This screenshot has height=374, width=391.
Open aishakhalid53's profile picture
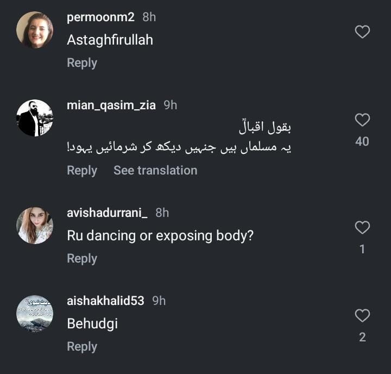(x=35, y=313)
